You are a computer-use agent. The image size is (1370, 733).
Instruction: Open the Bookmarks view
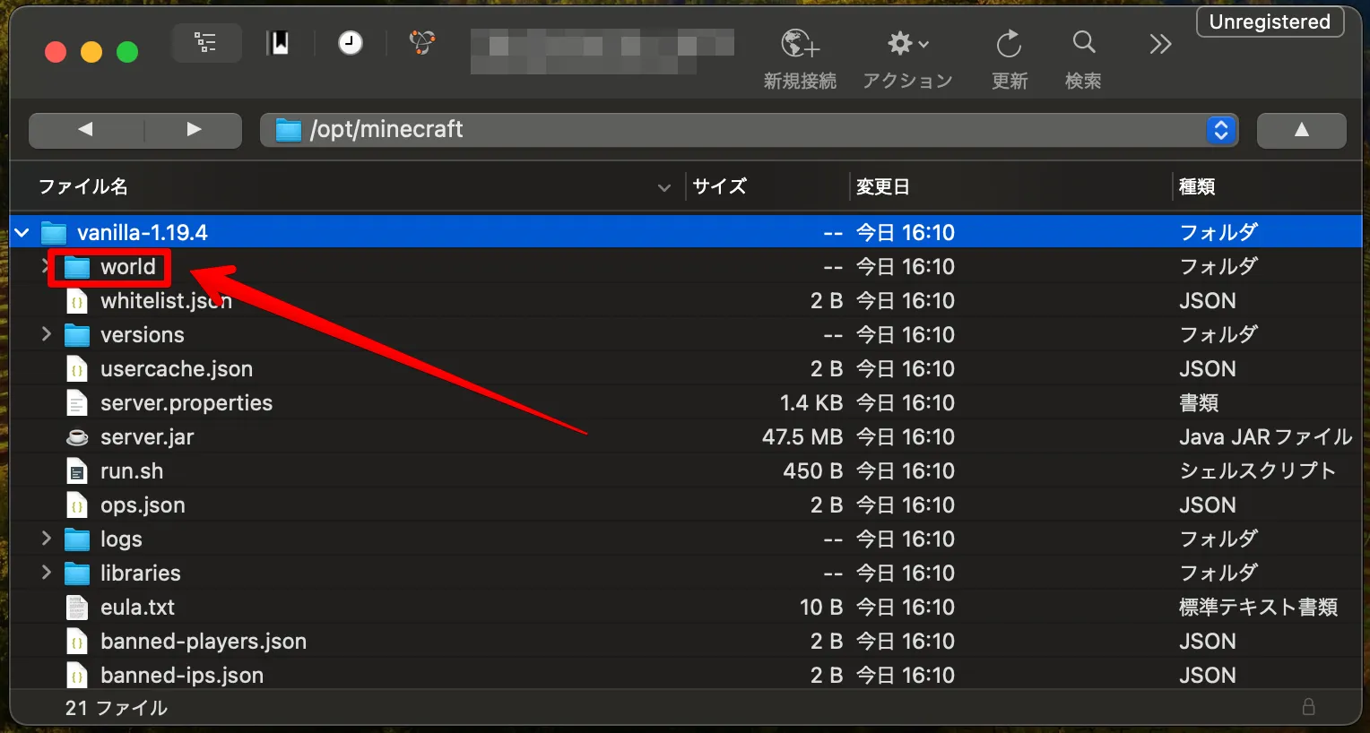click(x=280, y=42)
